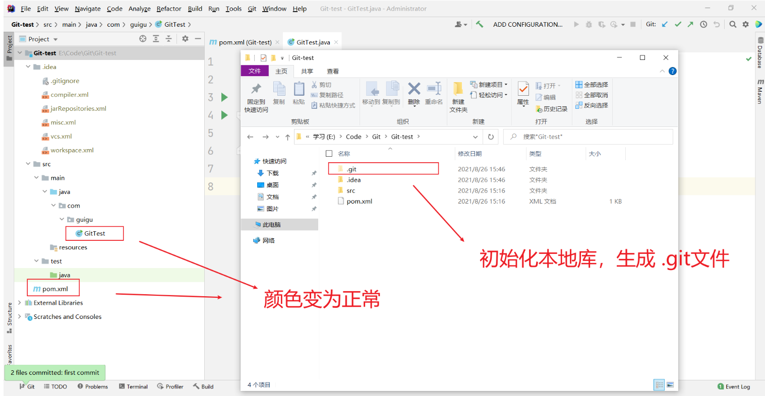Viewport: 765px width, 396px height.
Task: Open the 共享 ribbon tab
Action: tap(307, 71)
